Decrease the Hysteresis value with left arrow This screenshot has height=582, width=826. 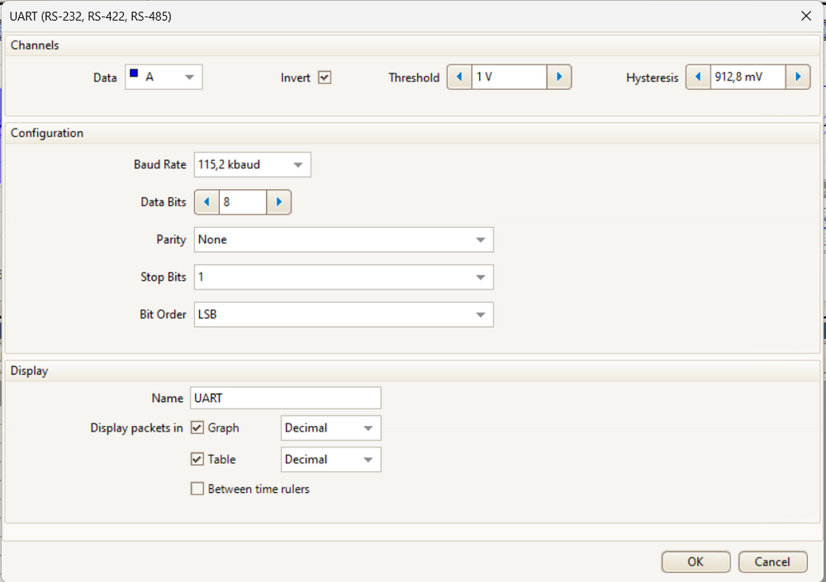click(698, 78)
